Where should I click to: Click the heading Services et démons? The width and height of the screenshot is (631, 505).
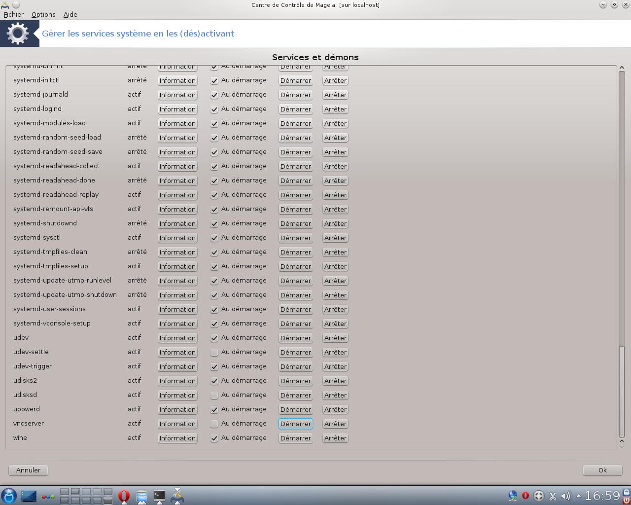315,57
